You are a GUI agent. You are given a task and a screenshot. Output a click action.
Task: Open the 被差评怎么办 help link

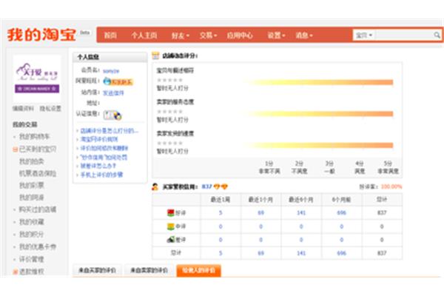coord(98,166)
